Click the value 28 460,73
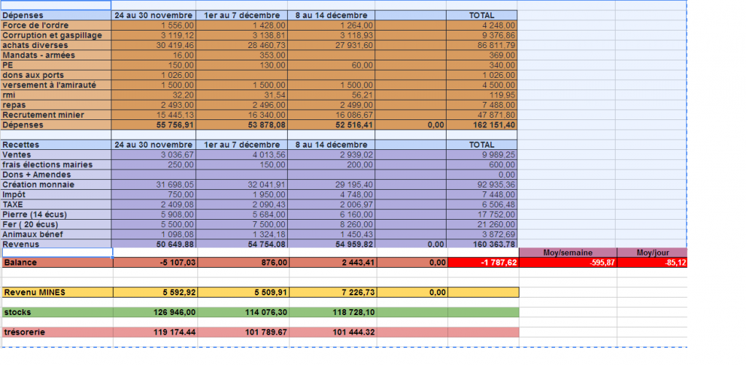Screen dimensions: 746x366 point(241,45)
